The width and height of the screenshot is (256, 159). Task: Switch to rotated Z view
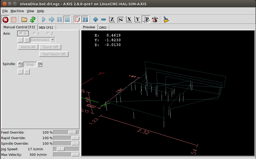pos(120,20)
